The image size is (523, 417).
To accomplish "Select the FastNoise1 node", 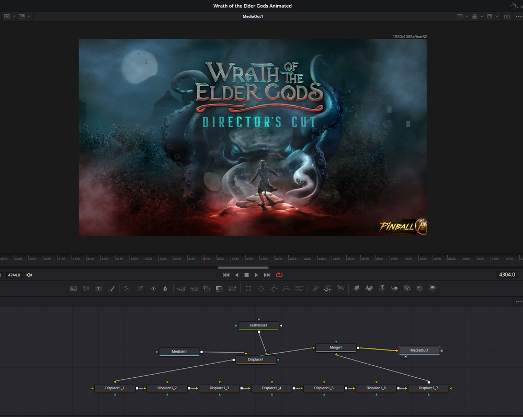I will coord(258,325).
